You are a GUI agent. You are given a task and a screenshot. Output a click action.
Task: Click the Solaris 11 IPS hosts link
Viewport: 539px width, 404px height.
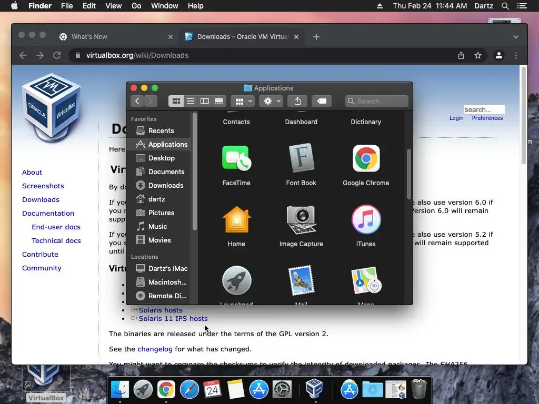point(173,318)
